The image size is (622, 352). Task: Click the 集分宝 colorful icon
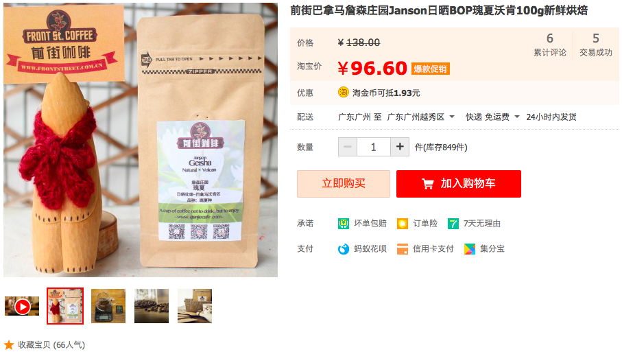click(x=470, y=249)
